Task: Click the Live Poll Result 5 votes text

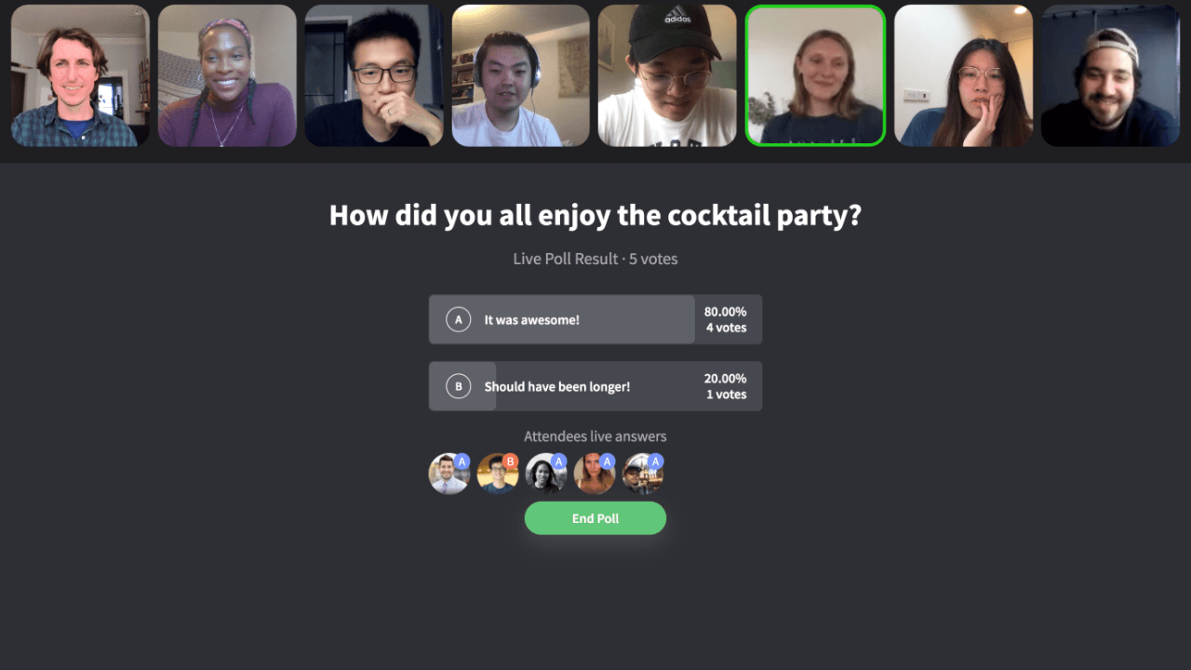Action: [x=595, y=259]
